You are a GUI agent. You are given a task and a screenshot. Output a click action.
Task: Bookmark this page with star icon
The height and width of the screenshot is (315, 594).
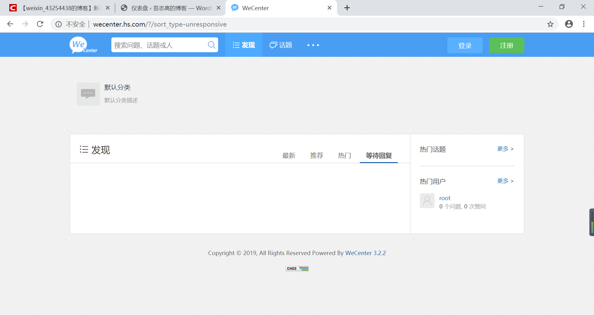tap(550, 24)
